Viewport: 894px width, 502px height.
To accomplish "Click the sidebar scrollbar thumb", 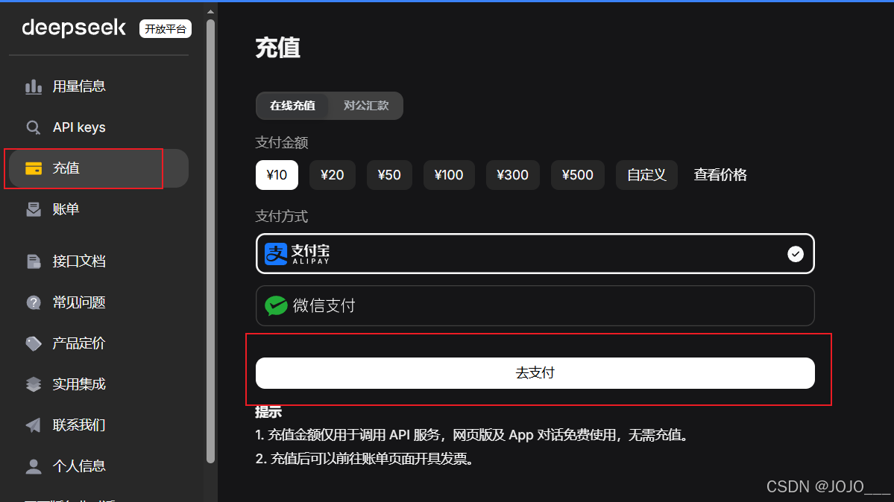I will point(210,241).
